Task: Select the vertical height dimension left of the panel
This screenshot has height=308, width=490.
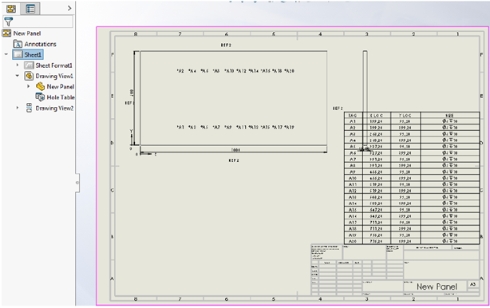Action: click(x=131, y=93)
